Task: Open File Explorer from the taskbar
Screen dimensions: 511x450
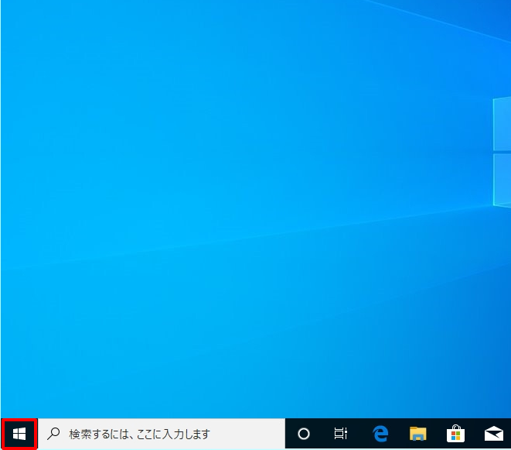Action: (x=417, y=434)
